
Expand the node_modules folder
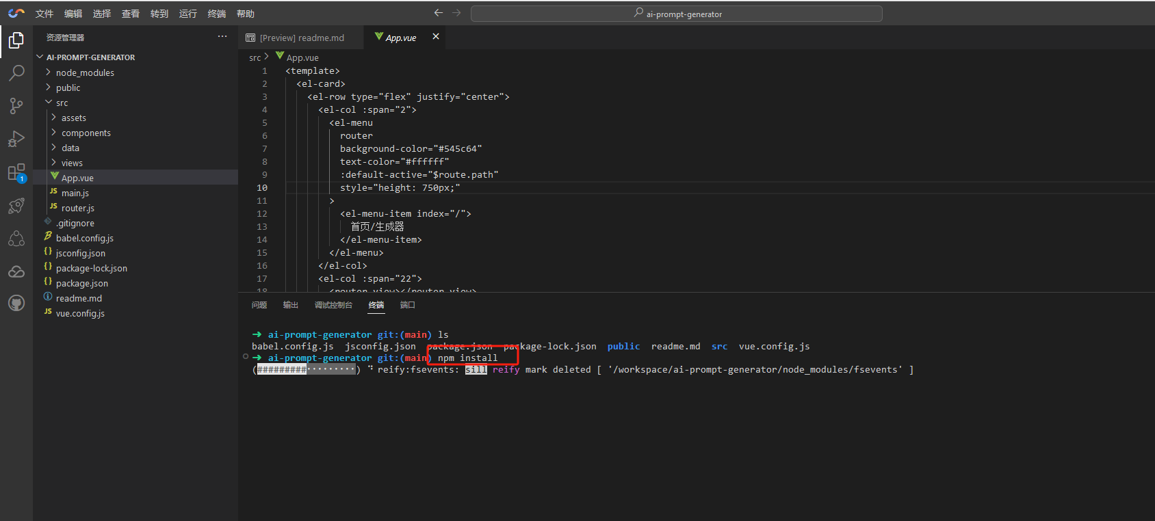pos(135,72)
